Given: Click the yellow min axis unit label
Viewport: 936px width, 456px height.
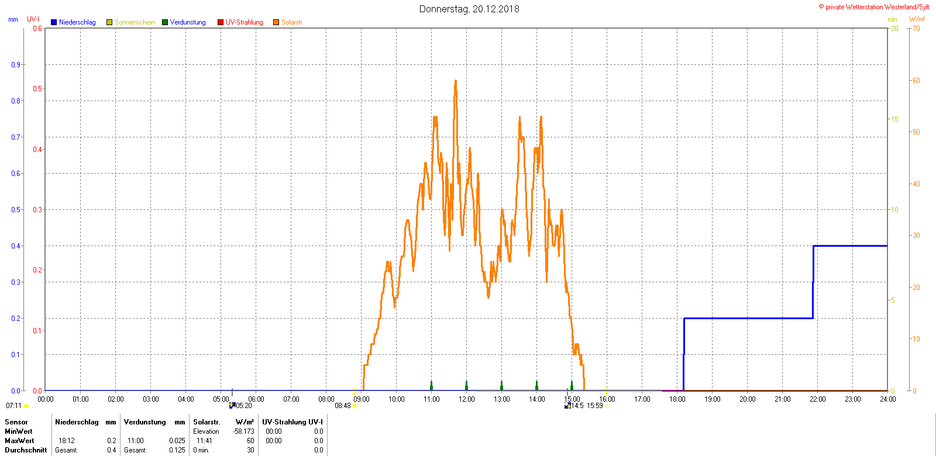Looking at the screenshot, I should pyautogui.click(x=892, y=19).
